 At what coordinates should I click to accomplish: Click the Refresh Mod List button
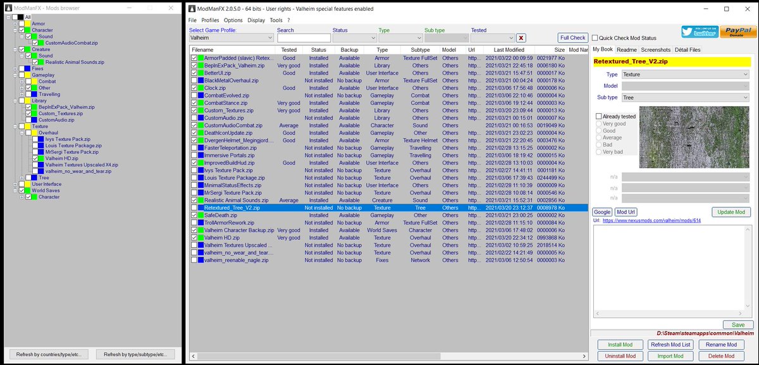[670, 345]
